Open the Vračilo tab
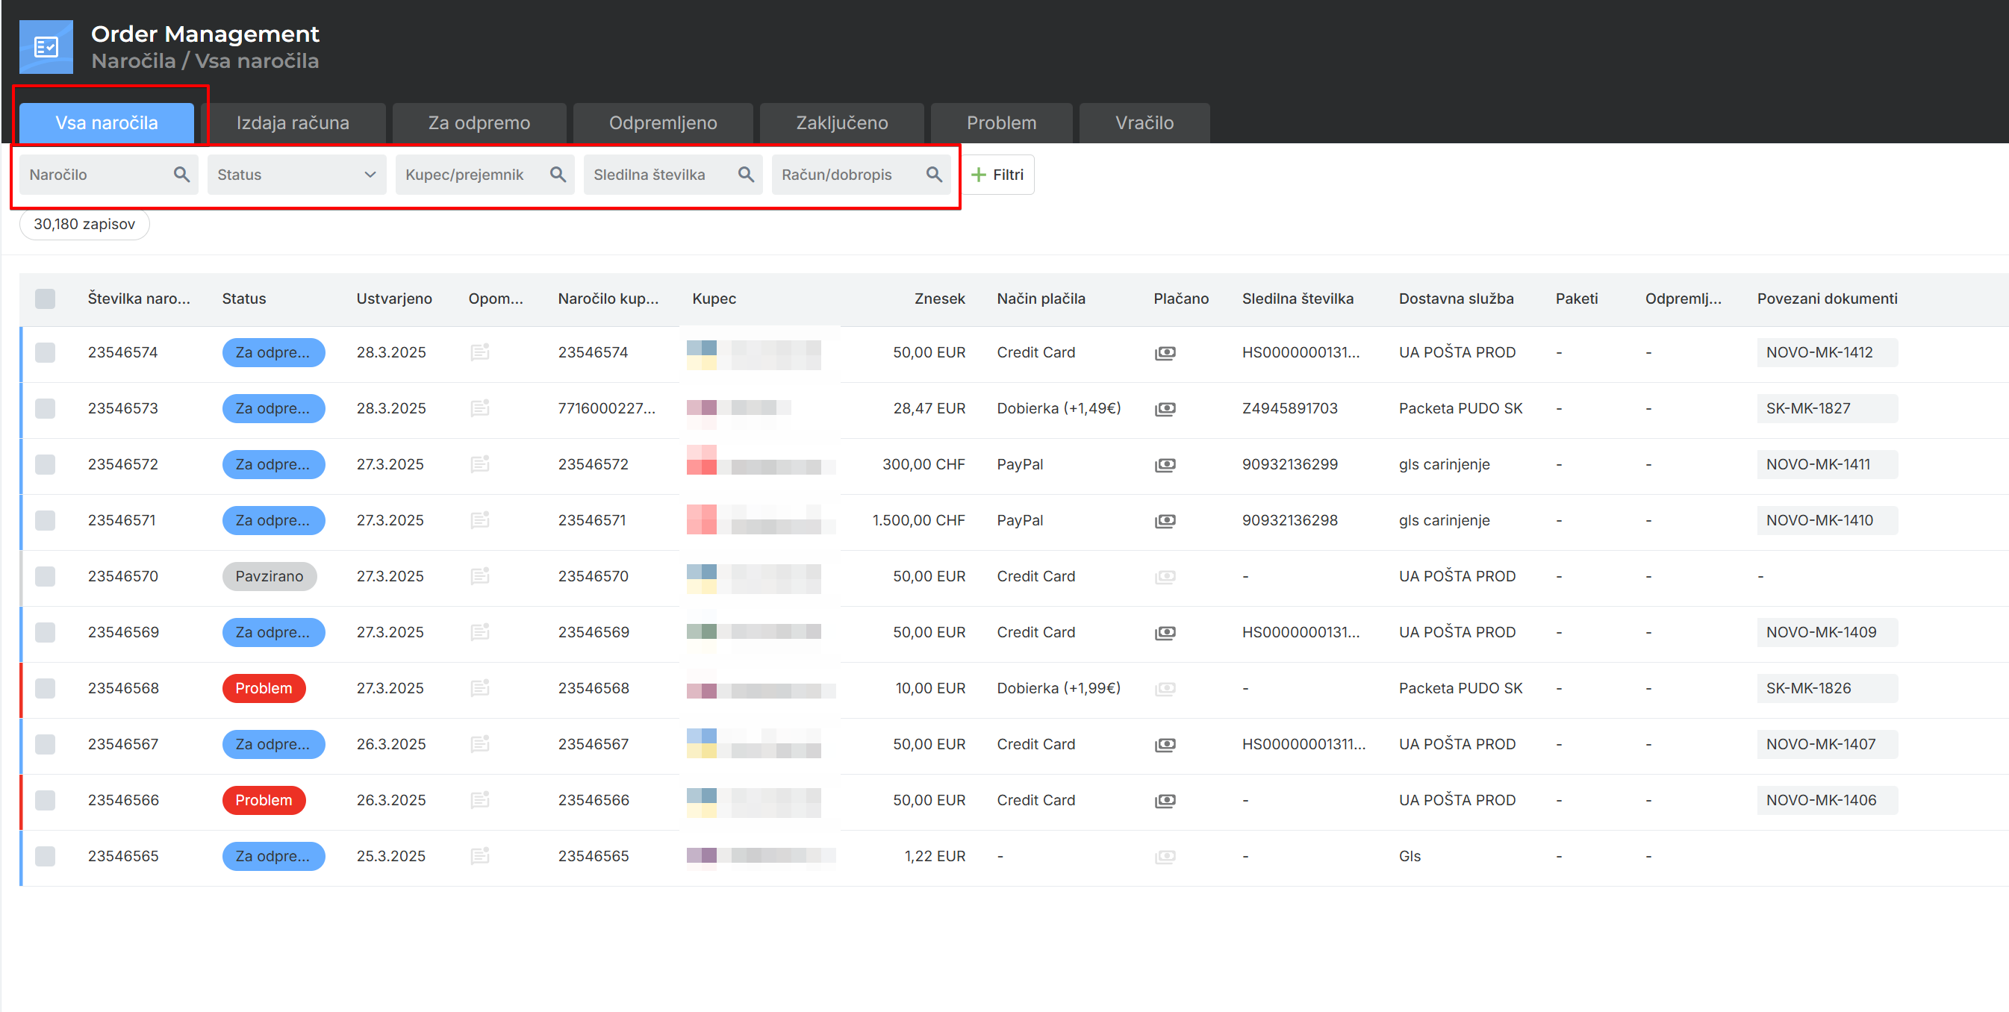2009x1012 pixels. coord(1143,123)
